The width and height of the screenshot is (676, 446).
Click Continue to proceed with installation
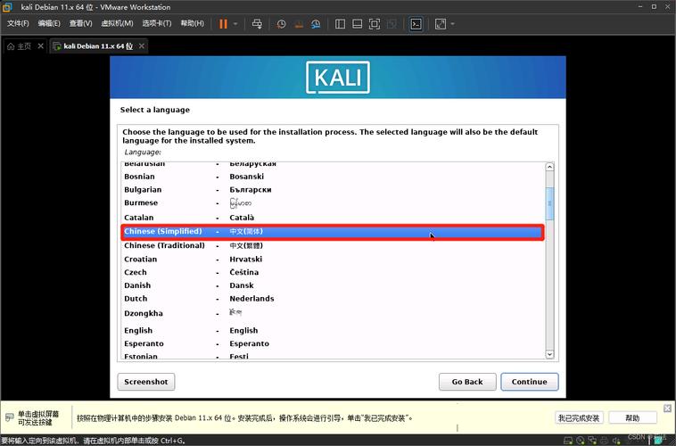pos(530,382)
